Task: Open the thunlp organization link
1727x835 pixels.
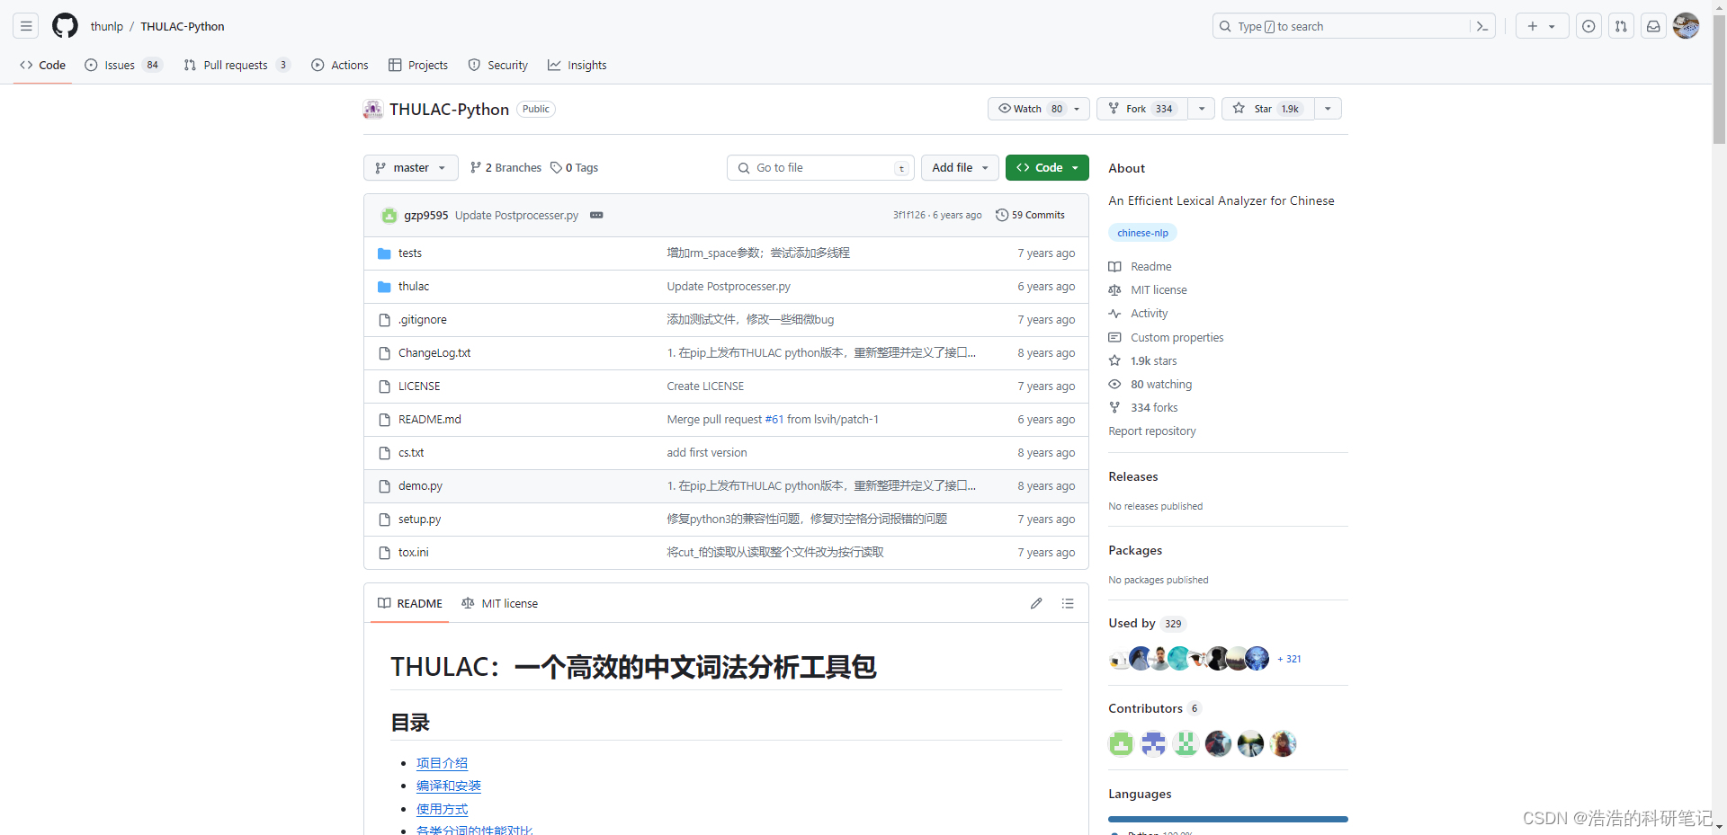Action: coord(107,26)
